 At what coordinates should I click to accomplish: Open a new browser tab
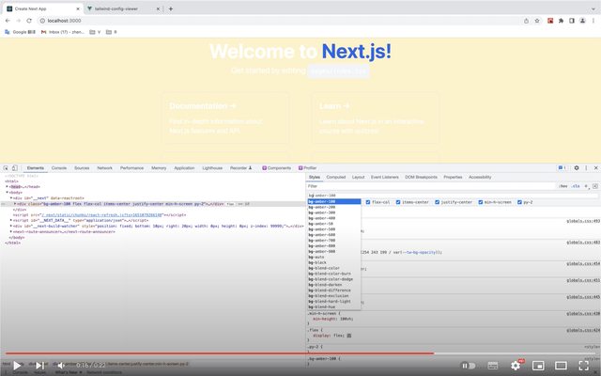pyautogui.click(x=171, y=8)
